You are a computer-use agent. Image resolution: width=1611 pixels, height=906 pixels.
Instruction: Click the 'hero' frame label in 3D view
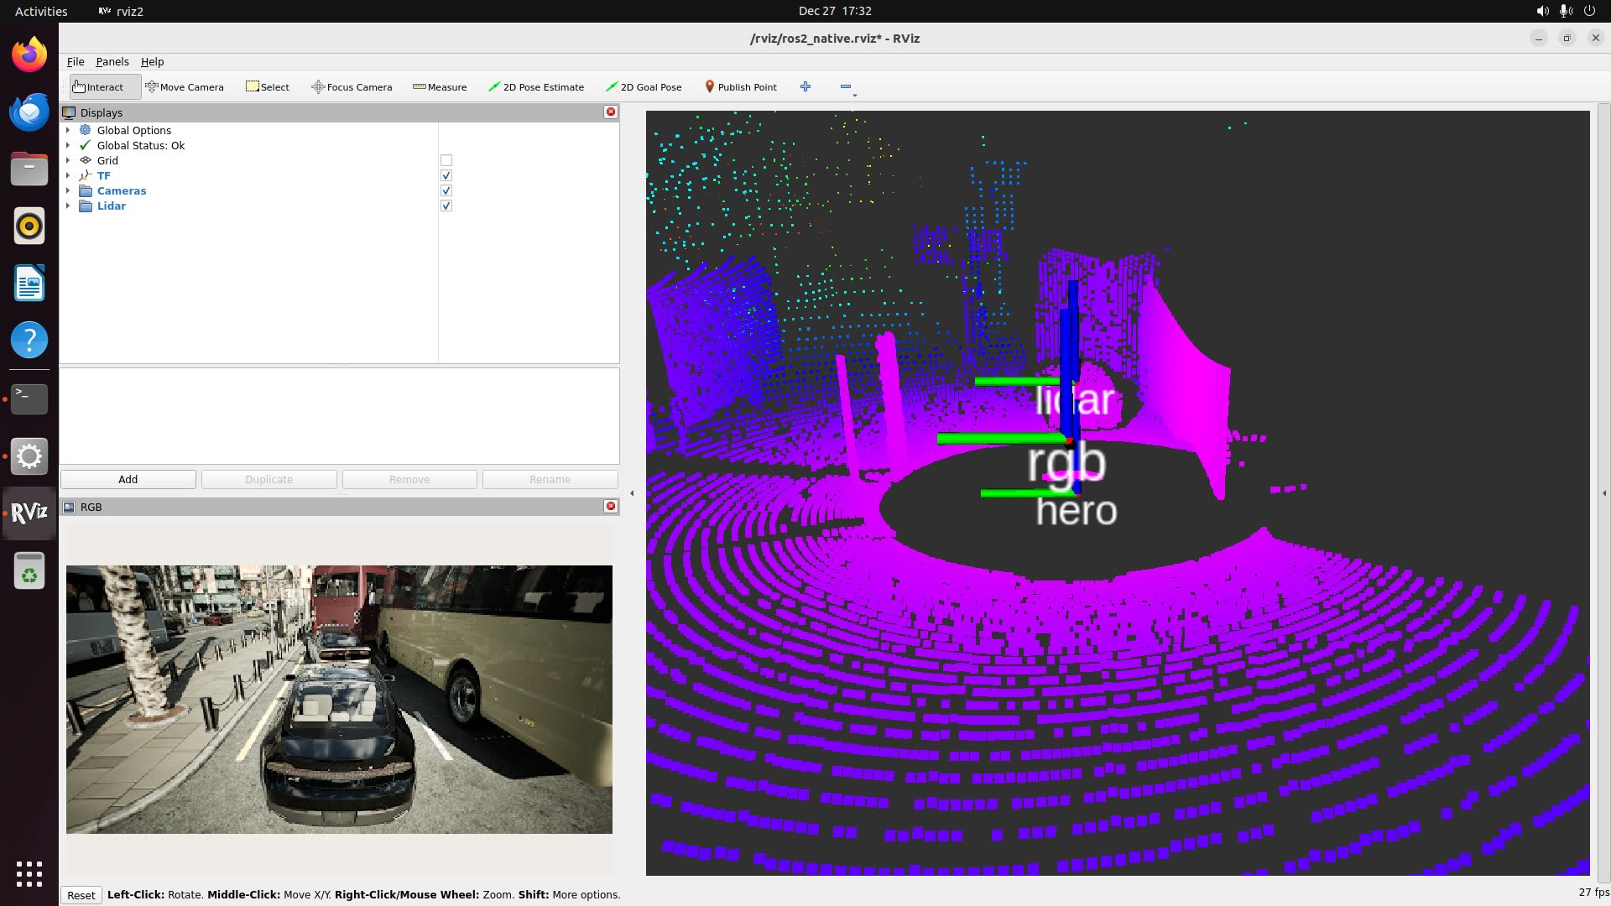pyautogui.click(x=1077, y=511)
